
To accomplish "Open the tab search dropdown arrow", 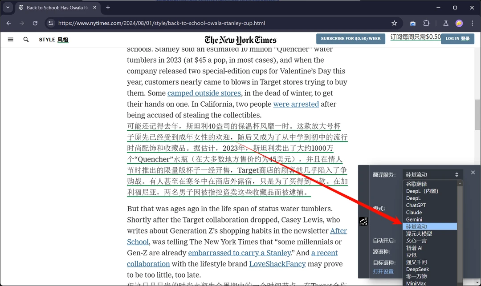I will click(x=8, y=8).
